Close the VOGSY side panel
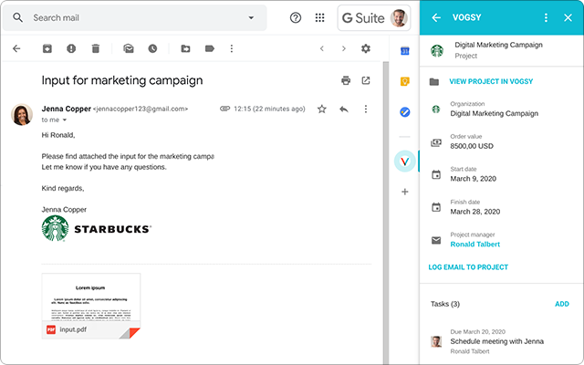584x365 pixels. click(x=568, y=17)
